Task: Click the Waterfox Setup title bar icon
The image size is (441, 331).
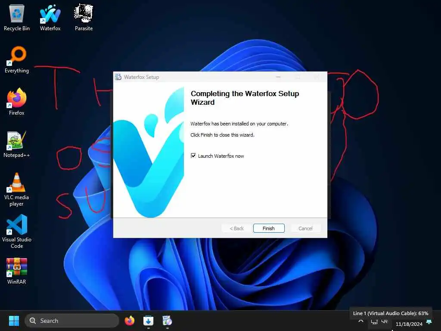Action: (118, 77)
